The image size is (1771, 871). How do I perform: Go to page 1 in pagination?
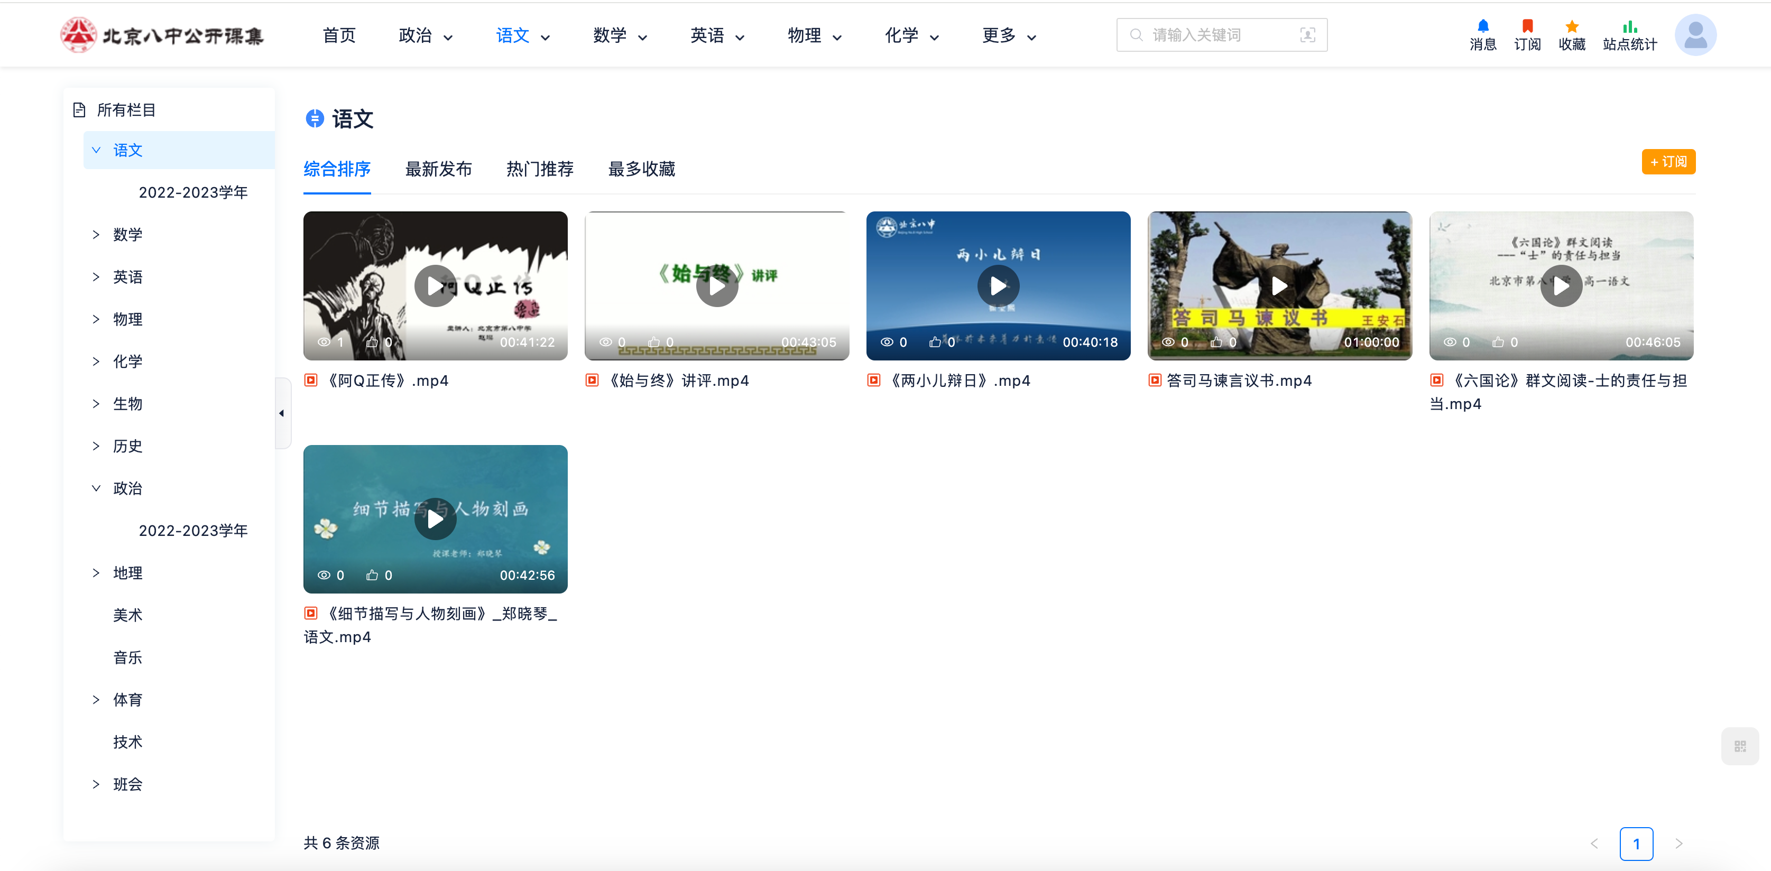point(1636,844)
